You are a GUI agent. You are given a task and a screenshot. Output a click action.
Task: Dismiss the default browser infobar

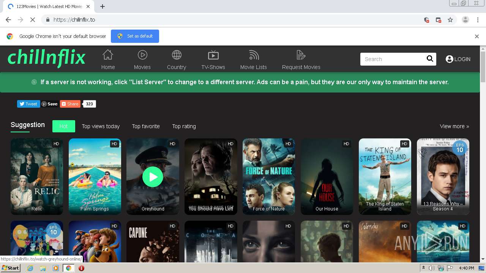[477, 36]
